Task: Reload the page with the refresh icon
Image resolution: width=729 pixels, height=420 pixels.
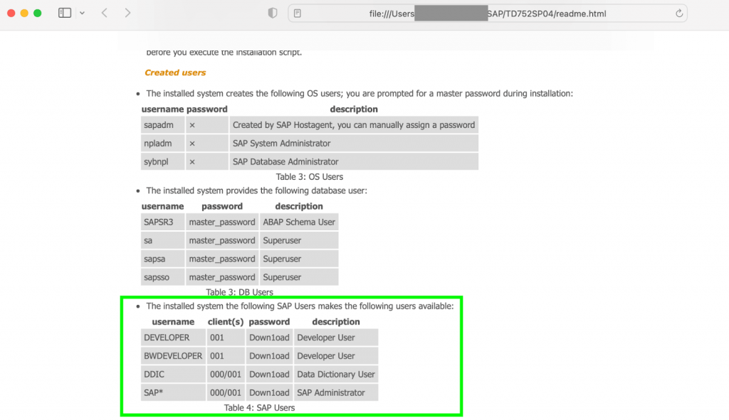Action: pyautogui.click(x=678, y=14)
